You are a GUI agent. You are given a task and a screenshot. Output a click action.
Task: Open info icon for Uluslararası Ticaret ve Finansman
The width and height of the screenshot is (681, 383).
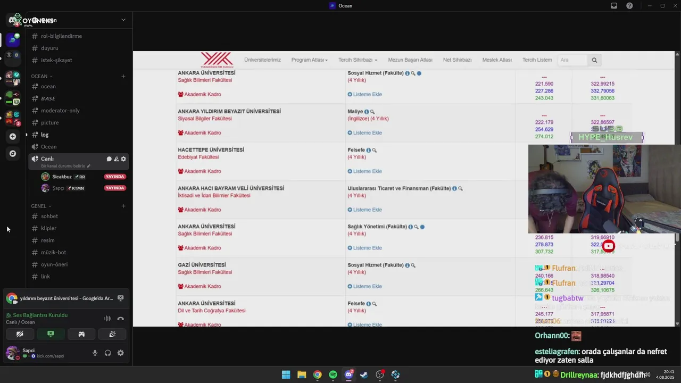[x=454, y=188]
